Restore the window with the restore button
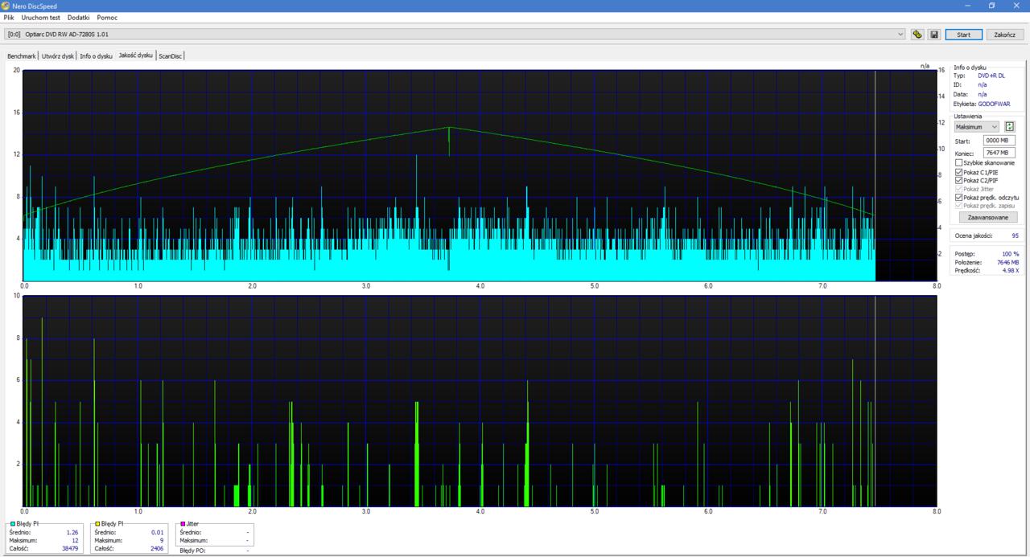 [x=991, y=6]
